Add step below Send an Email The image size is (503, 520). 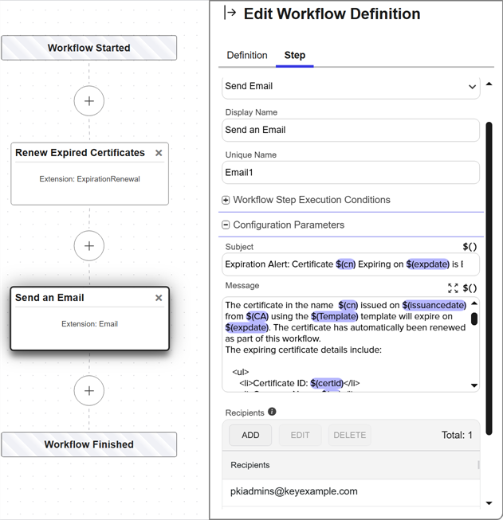tap(89, 391)
